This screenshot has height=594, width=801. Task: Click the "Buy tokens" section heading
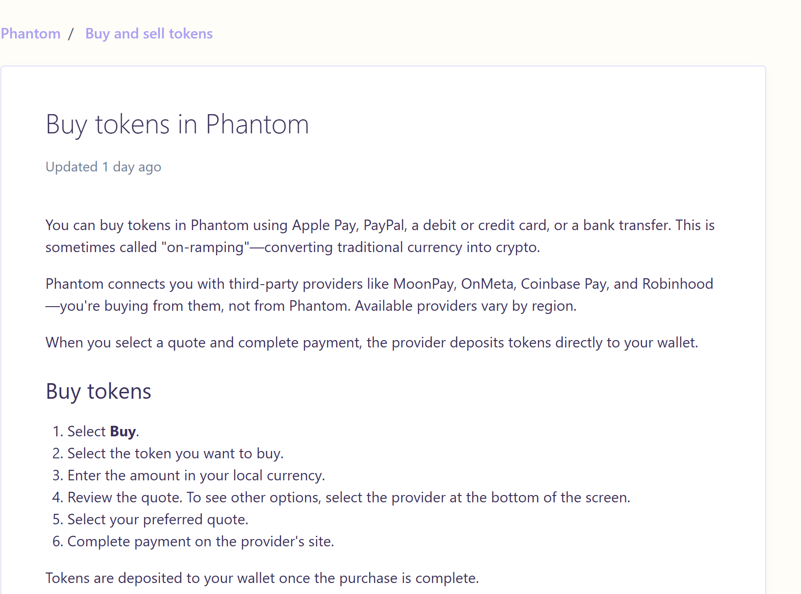point(98,391)
